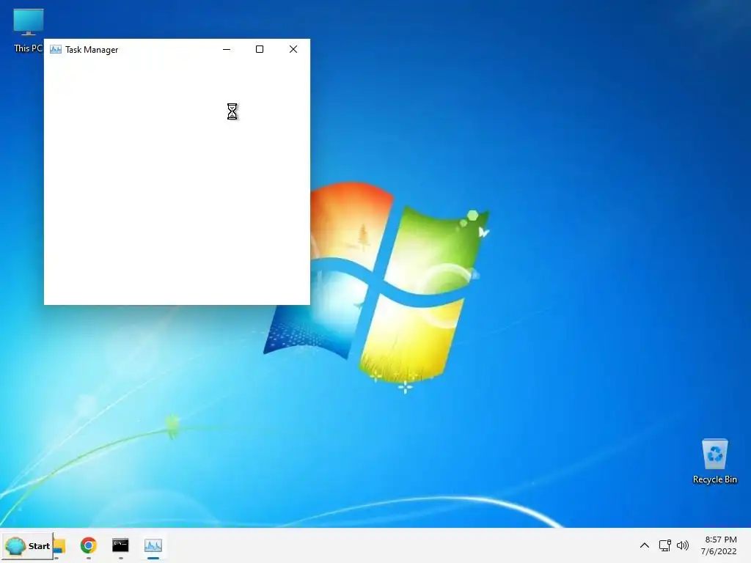Viewport: 751px width, 563px height.
Task: Open the clock showing 8:57 PM
Action: [719, 545]
